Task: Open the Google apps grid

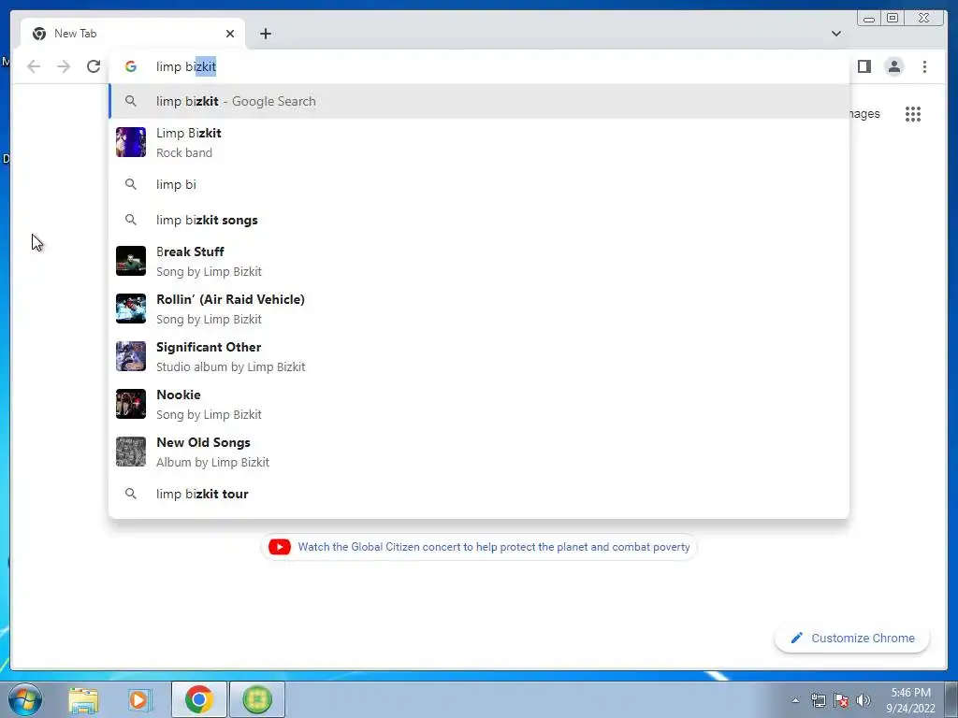Action: (913, 114)
